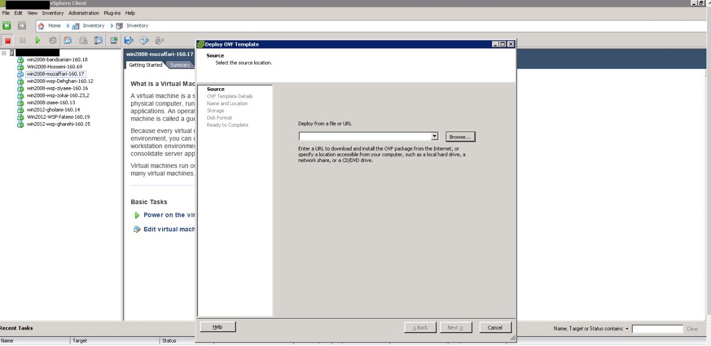Click first Inventory breadcrumb icon
Image resolution: width=711 pixels, height=346 pixels.
76,26
